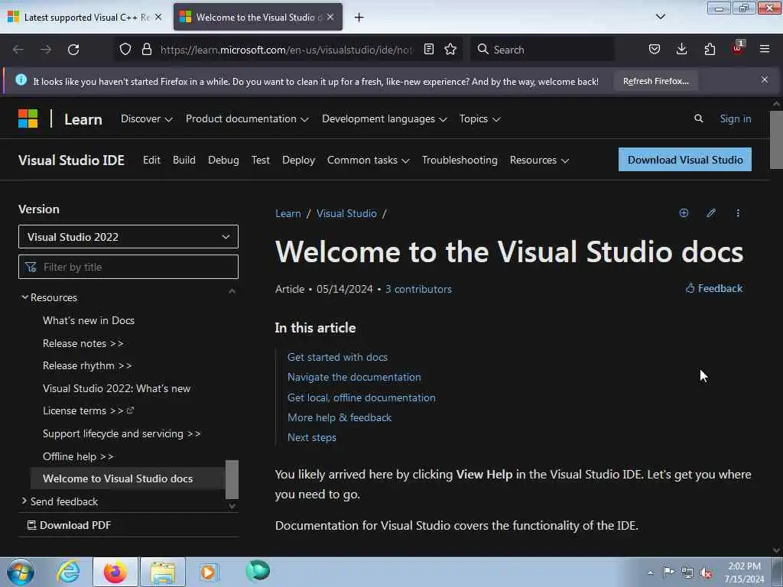Expand the Common tasks dropdown
The width and height of the screenshot is (783, 587).
point(368,161)
